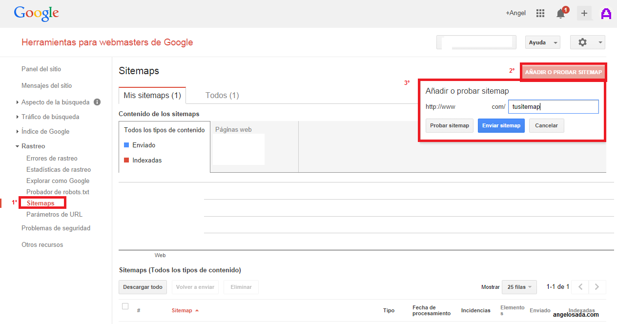Click the red Indexadas legend swatch

tap(126, 160)
